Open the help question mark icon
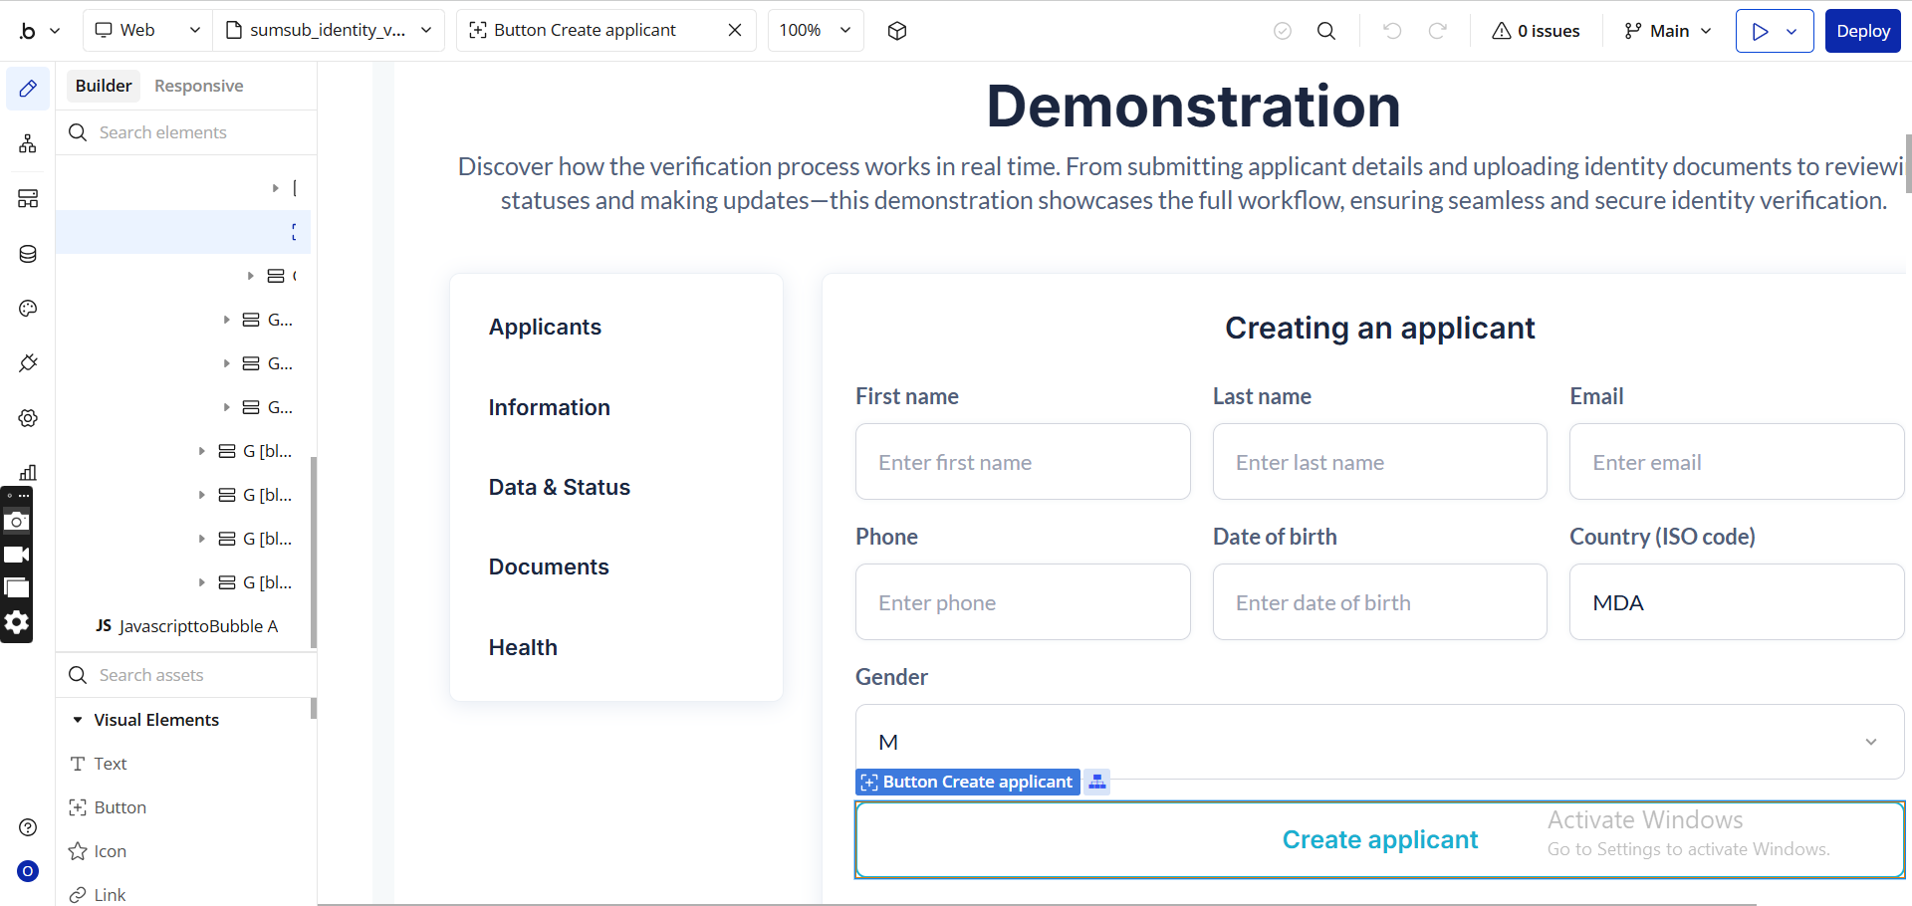 click(28, 827)
